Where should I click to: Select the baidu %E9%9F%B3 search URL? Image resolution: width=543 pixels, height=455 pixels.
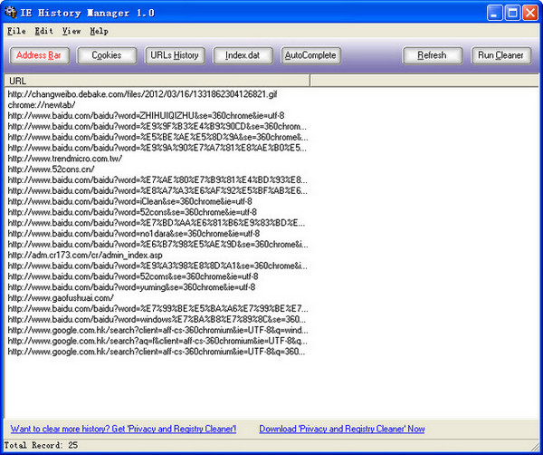(157, 126)
